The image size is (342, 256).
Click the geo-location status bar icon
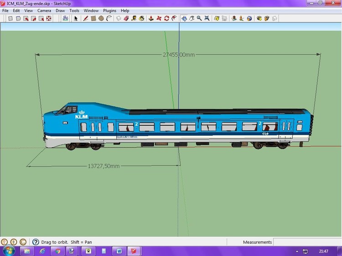(x=5, y=242)
